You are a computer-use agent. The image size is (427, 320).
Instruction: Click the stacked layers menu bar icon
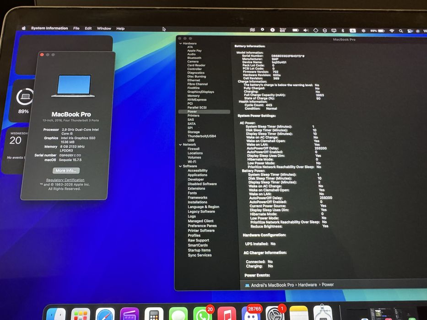click(x=324, y=31)
